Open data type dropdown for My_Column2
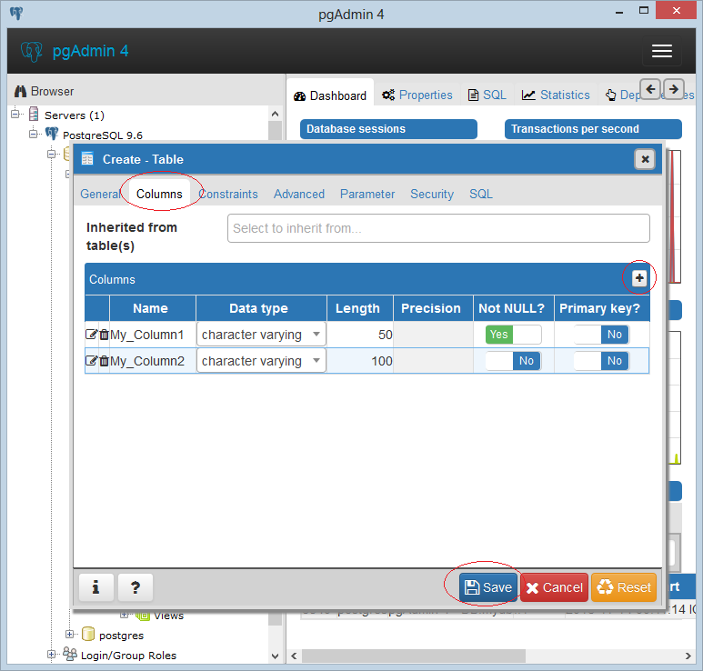 pos(261,361)
